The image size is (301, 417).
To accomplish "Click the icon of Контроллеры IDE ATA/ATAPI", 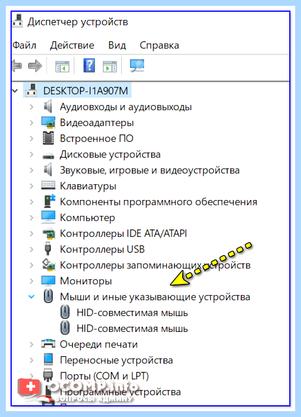I will pyautogui.click(x=49, y=233).
